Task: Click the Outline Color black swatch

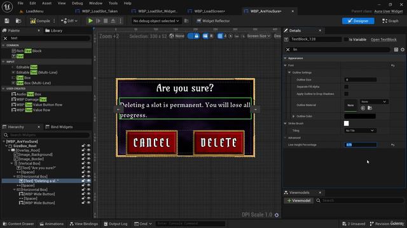Action: [360, 117]
